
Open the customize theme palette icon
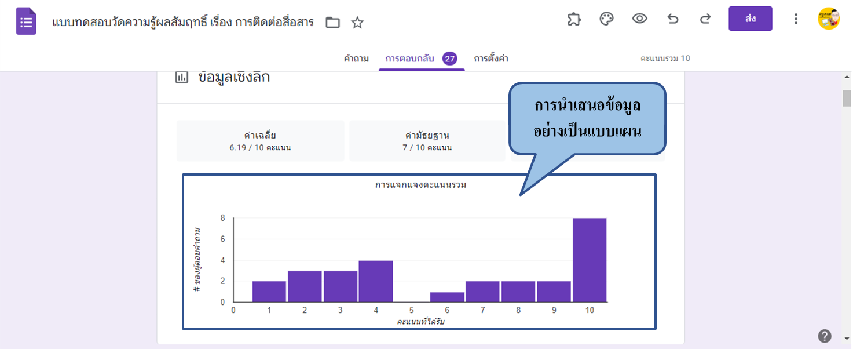pos(606,19)
